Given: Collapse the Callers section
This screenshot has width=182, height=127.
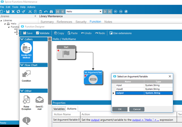Looking at the screenshot, I should tap(22, 39).
